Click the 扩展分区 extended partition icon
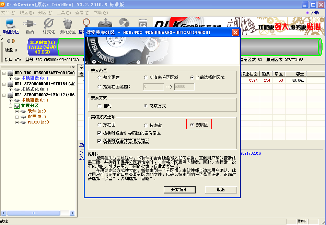 [x=17, y=106]
